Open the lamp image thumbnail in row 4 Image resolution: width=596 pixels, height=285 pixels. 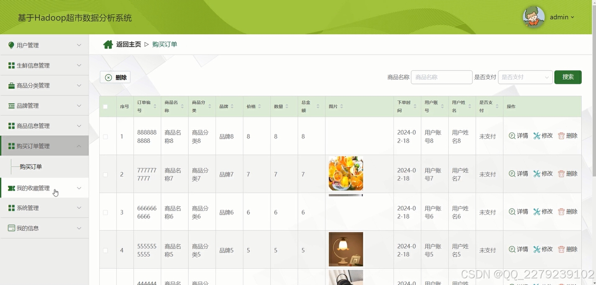tap(346, 249)
